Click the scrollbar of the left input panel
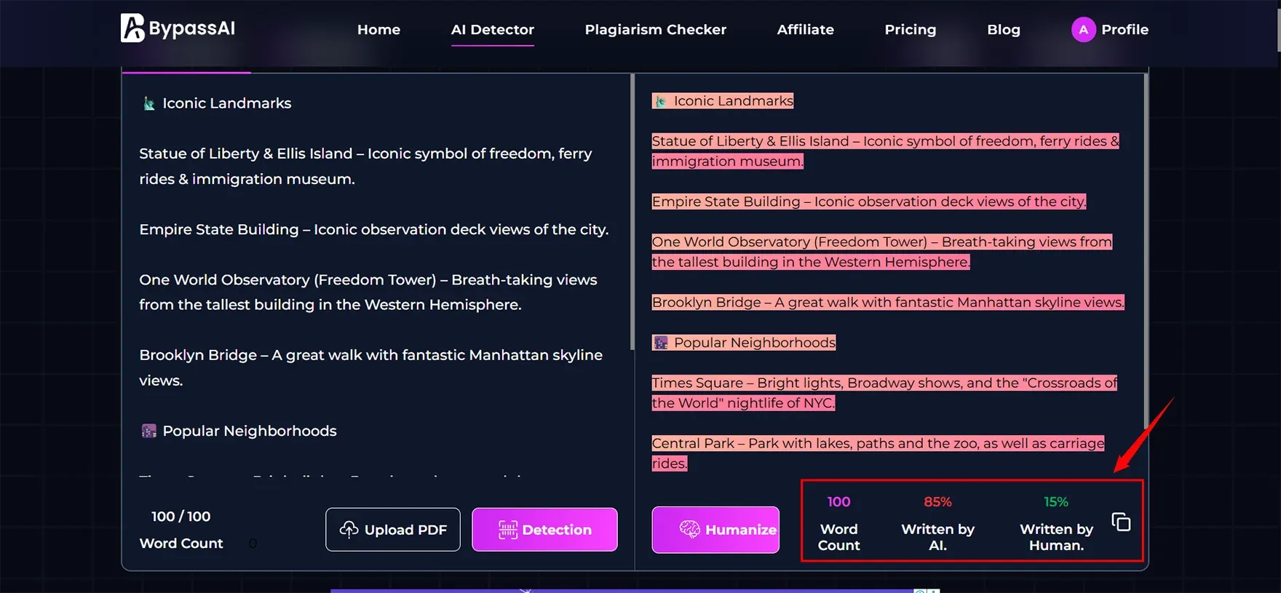1281x593 pixels. click(632, 211)
